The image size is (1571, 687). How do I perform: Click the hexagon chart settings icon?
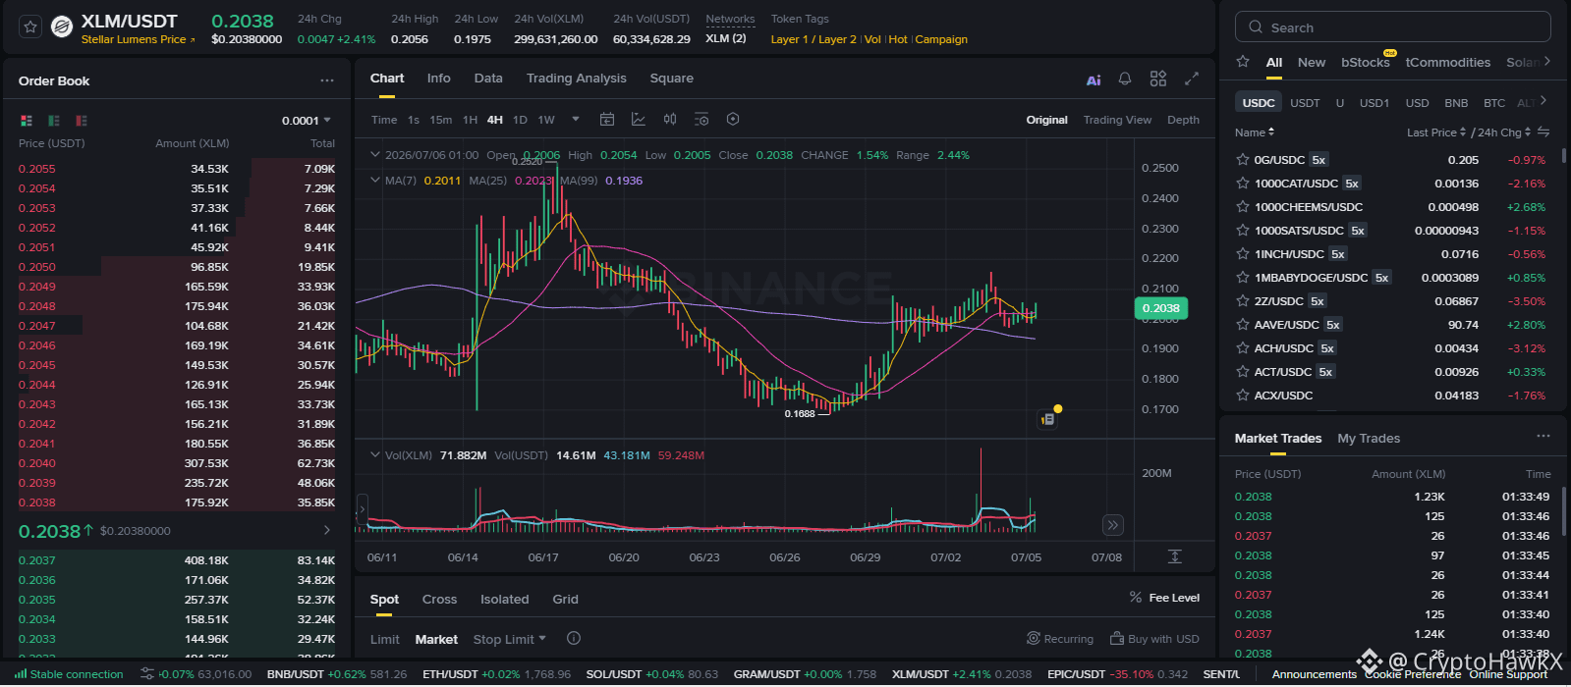(x=733, y=119)
